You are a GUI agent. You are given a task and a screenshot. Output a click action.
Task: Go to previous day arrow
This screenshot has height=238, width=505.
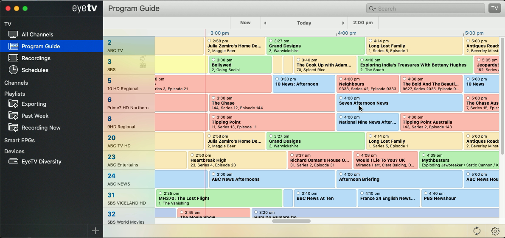(265, 23)
